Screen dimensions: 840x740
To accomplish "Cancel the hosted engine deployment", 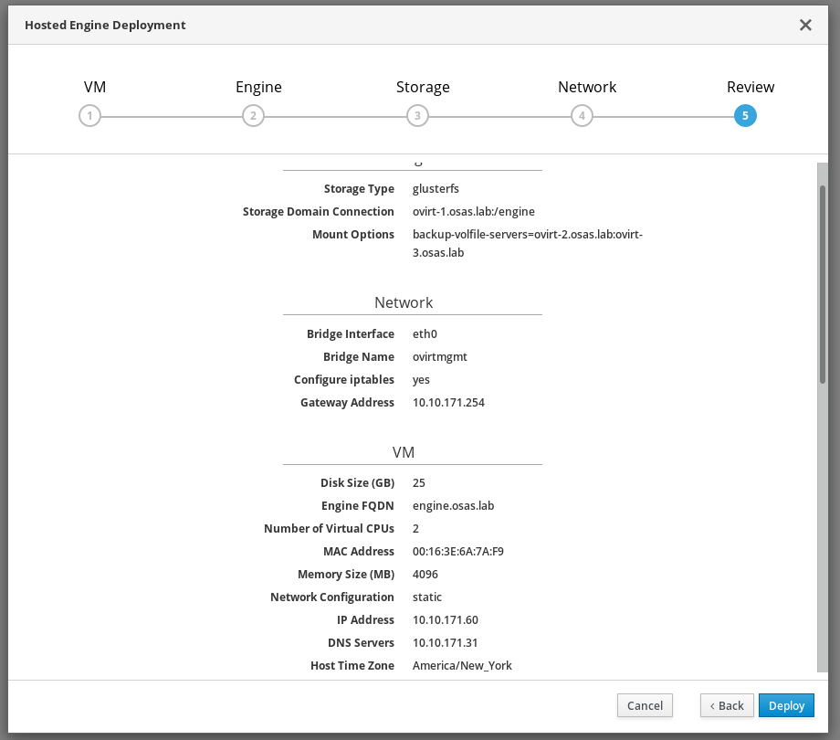I will [x=645, y=705].
